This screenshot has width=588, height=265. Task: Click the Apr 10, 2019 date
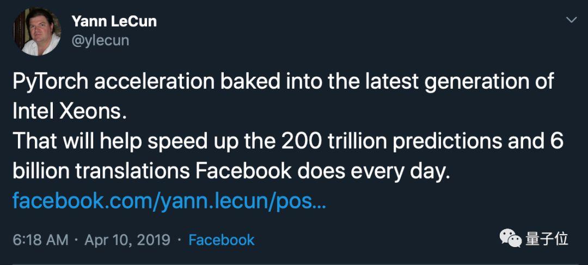click(127, 240)
